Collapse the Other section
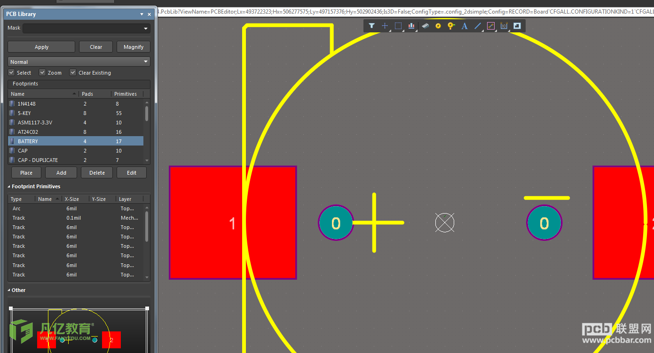Viewport: 654px width, 353px height. point(9,290)
